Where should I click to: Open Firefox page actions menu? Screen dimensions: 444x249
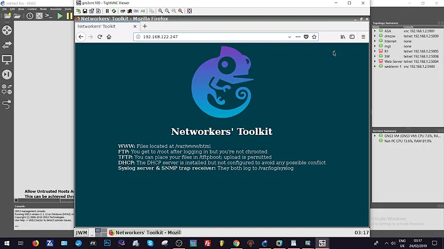pyautogui.click(x=298, y=37)
